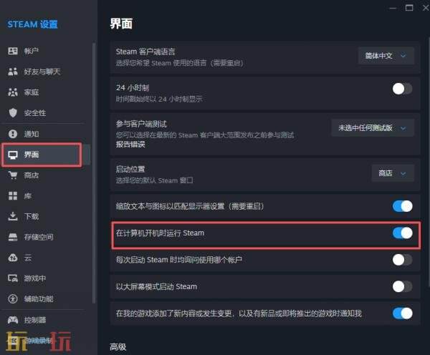Turn on 以大屏幕模式启动 Steam

point(402,286)
